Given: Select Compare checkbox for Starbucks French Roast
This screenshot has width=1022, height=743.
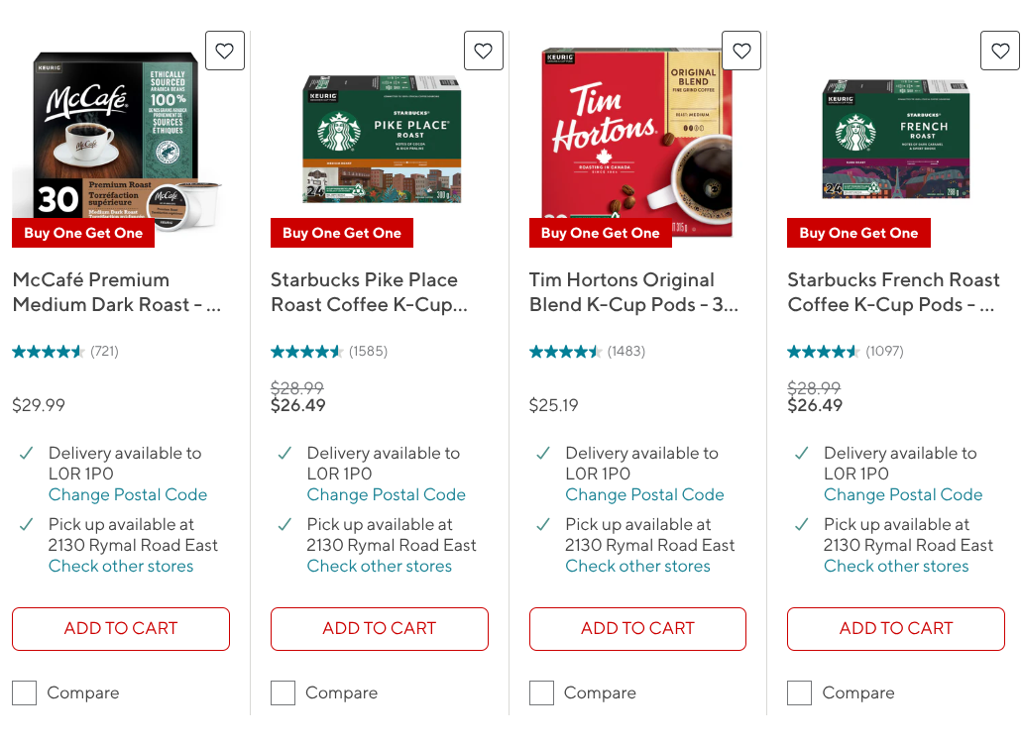Looking at the screenshot, I should pos(800,692).
